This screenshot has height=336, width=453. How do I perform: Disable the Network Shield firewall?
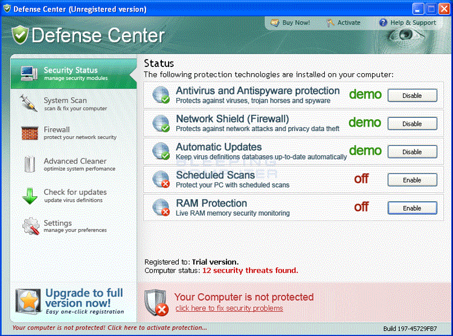pos(412,124)
